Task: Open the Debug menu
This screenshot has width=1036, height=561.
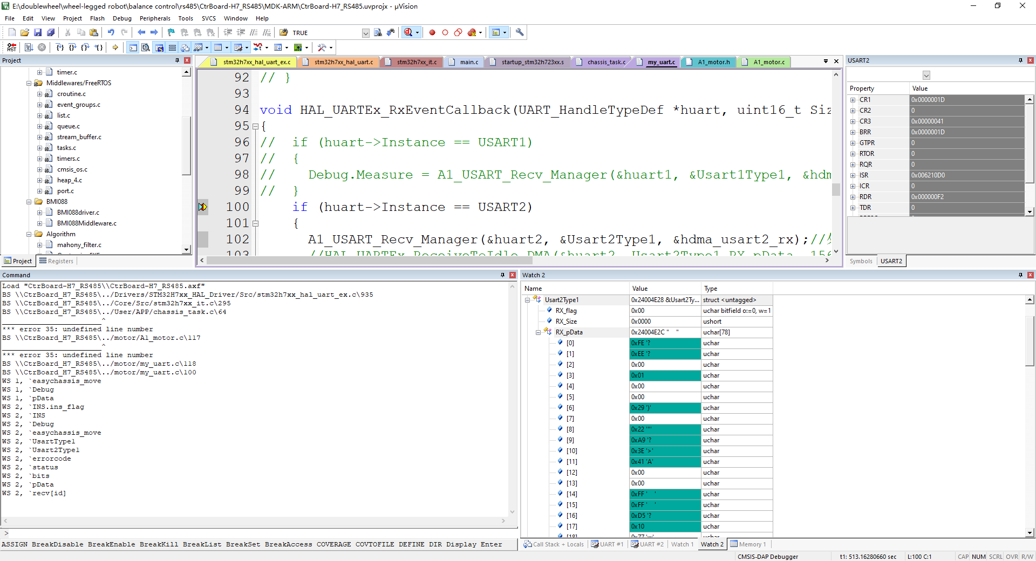Action: pos(122,18)
